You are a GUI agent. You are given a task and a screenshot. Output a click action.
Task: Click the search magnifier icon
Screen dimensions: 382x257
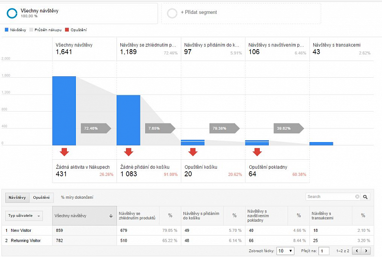pyautogui.click(x=366, y=196)
